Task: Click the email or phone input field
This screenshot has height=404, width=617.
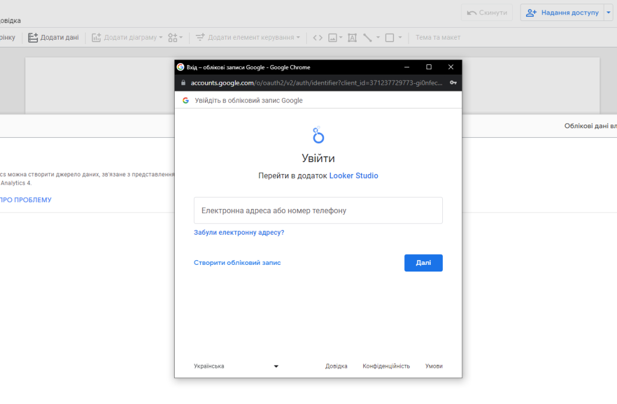Action: click(318, 211)
